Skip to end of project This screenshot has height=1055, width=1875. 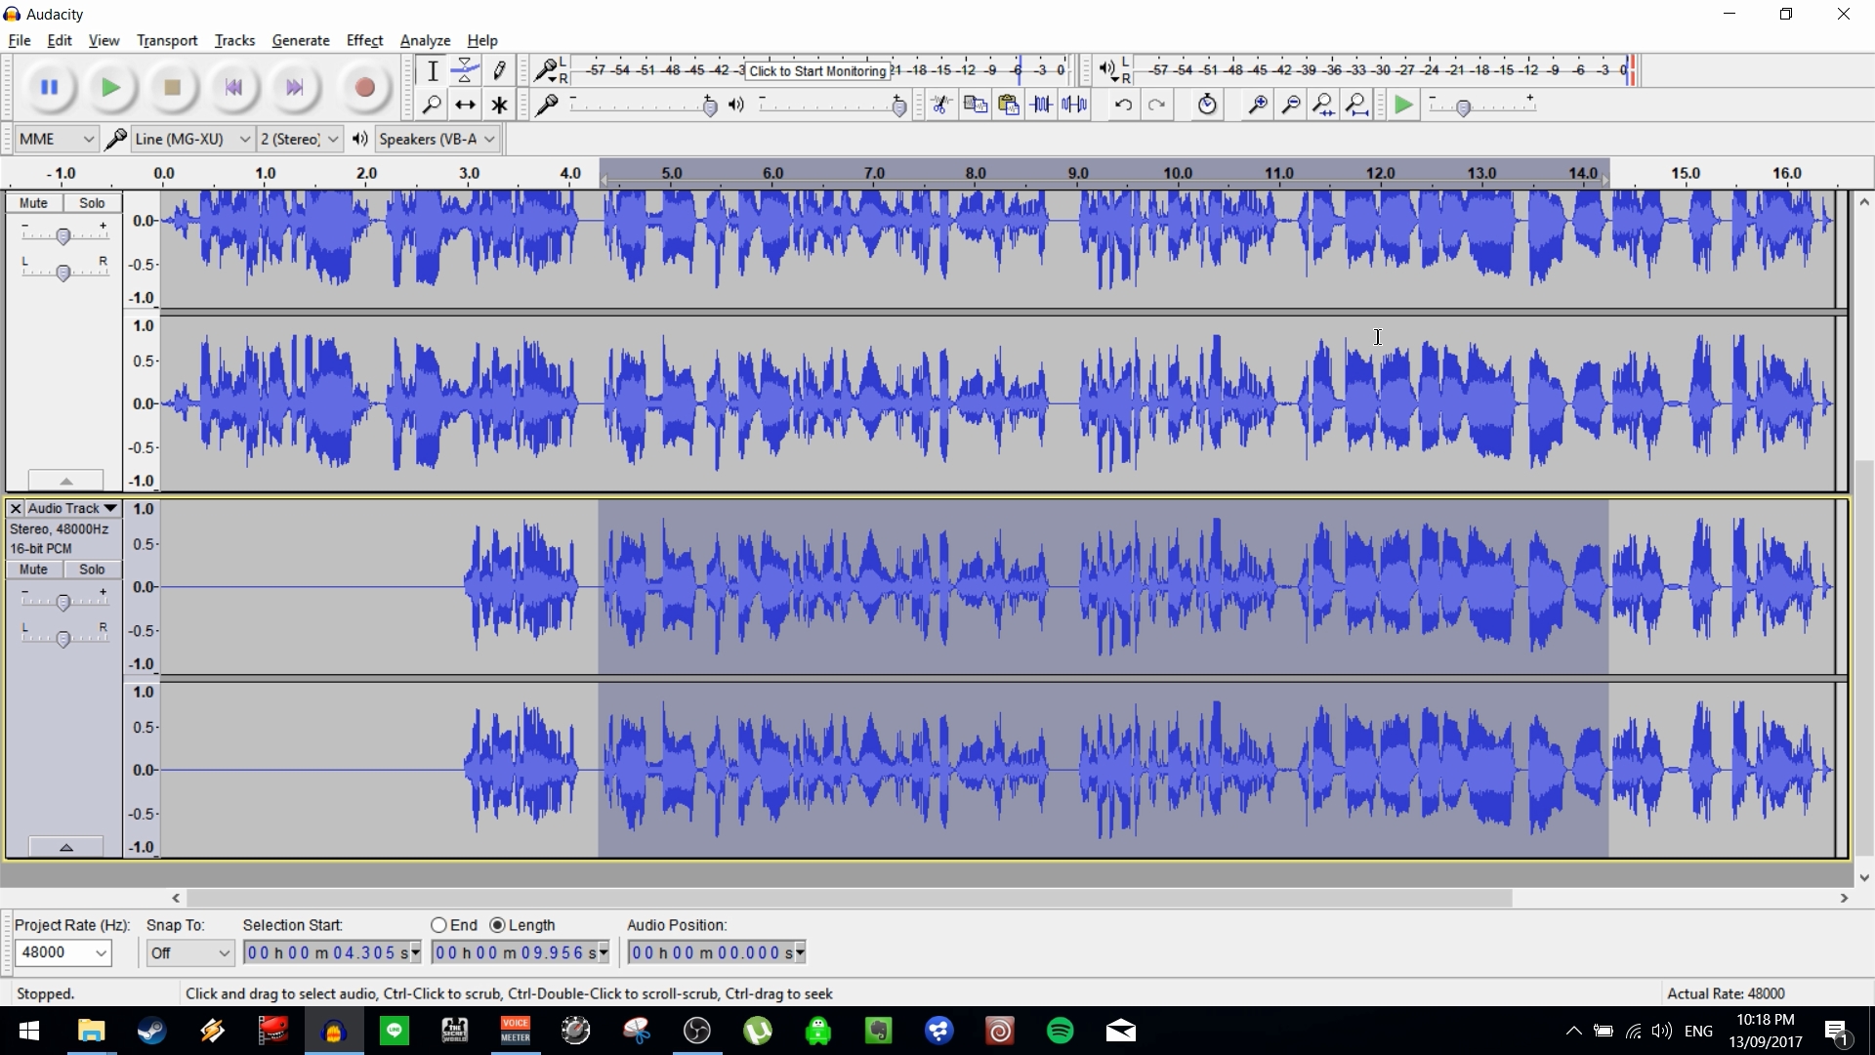coord(294,88)
